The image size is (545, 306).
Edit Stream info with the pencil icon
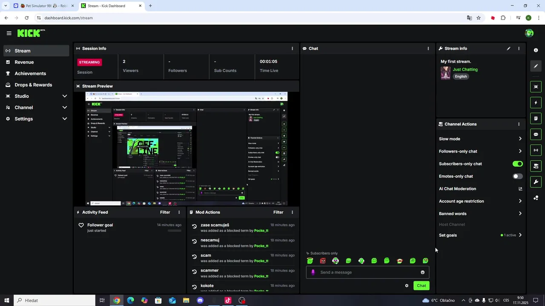508,48
